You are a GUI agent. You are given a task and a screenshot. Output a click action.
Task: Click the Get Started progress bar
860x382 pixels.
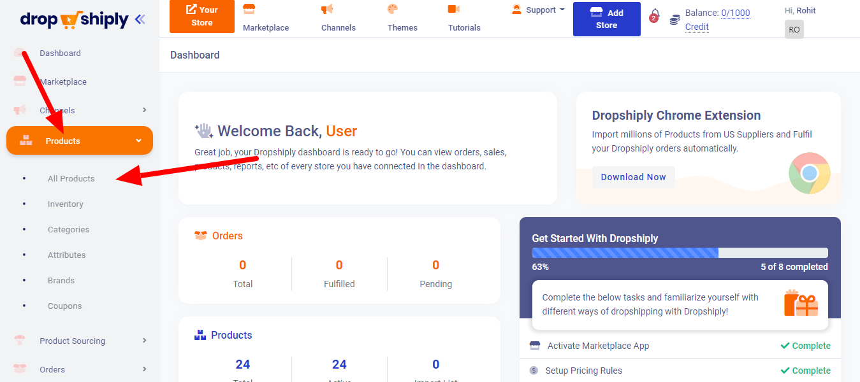click(x=680, y=253)
